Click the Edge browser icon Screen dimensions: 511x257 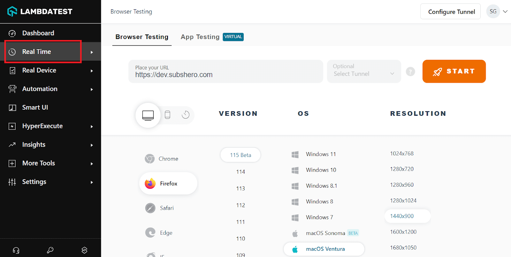pyautogui.click(x=150, y=233)
